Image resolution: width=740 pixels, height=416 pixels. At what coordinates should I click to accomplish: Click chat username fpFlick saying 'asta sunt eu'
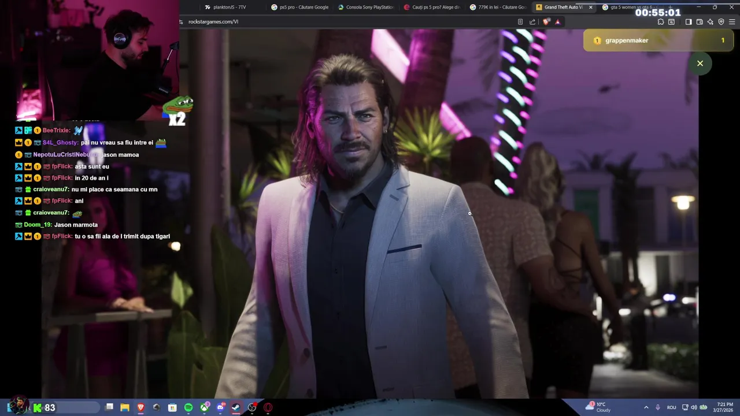62,166
